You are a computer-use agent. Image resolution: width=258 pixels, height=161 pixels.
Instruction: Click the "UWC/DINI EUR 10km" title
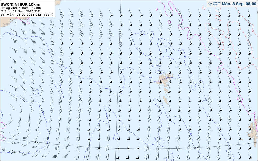(20, 5)
